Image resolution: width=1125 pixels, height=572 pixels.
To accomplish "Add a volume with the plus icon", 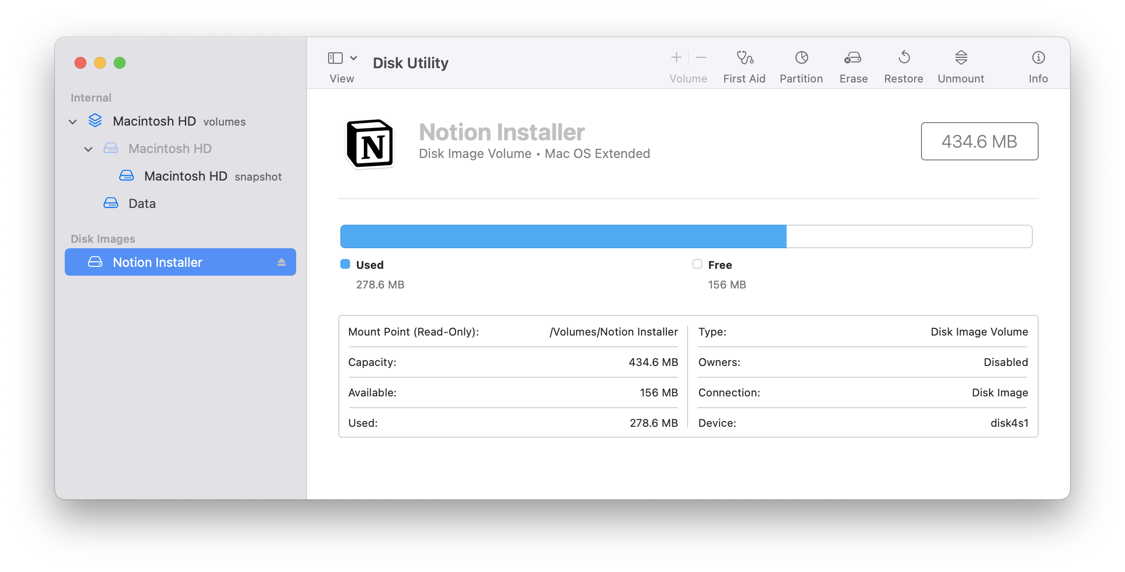I will (x=676, y=57).
